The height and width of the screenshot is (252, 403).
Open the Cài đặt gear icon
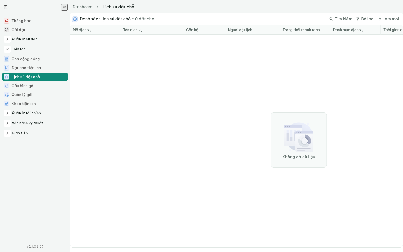[7, 30]
